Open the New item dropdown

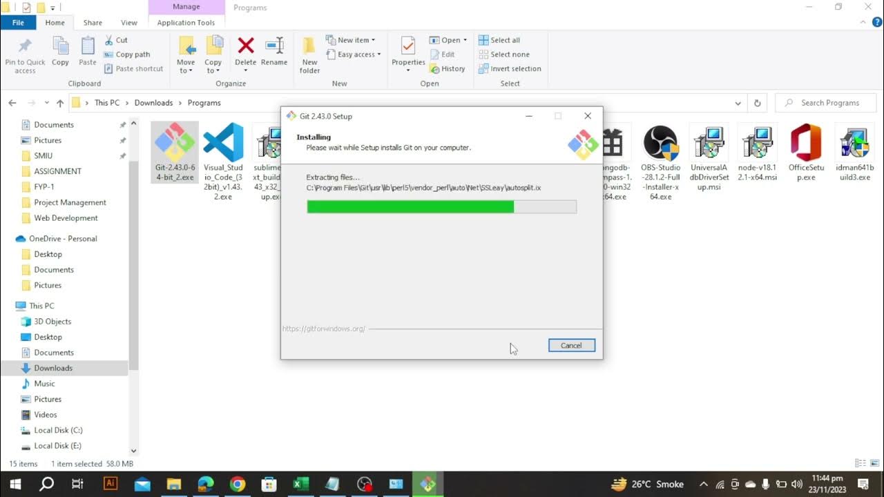click(351, 40)
